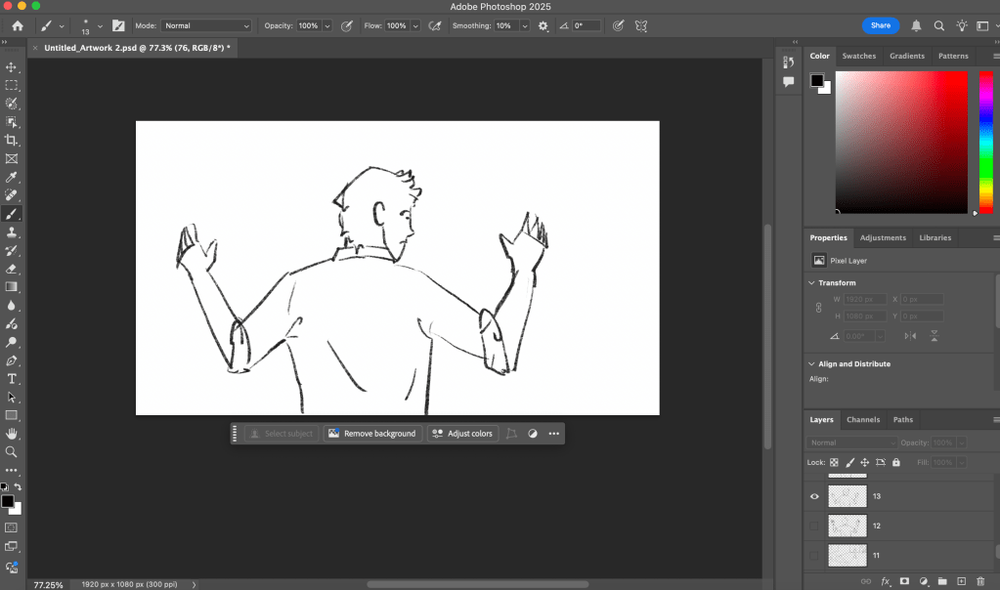Show layer 12 visibility box
Screen dimensions: 1000x590
coord(814,526)
